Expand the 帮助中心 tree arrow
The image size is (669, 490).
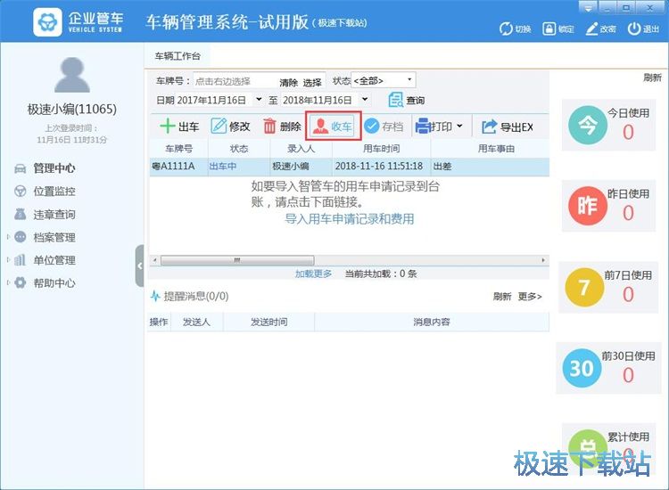click(8, 282)
